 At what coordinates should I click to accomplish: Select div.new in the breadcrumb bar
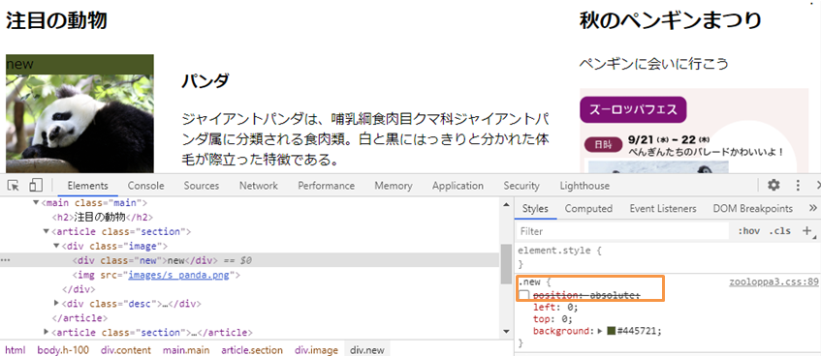[367, 350]
